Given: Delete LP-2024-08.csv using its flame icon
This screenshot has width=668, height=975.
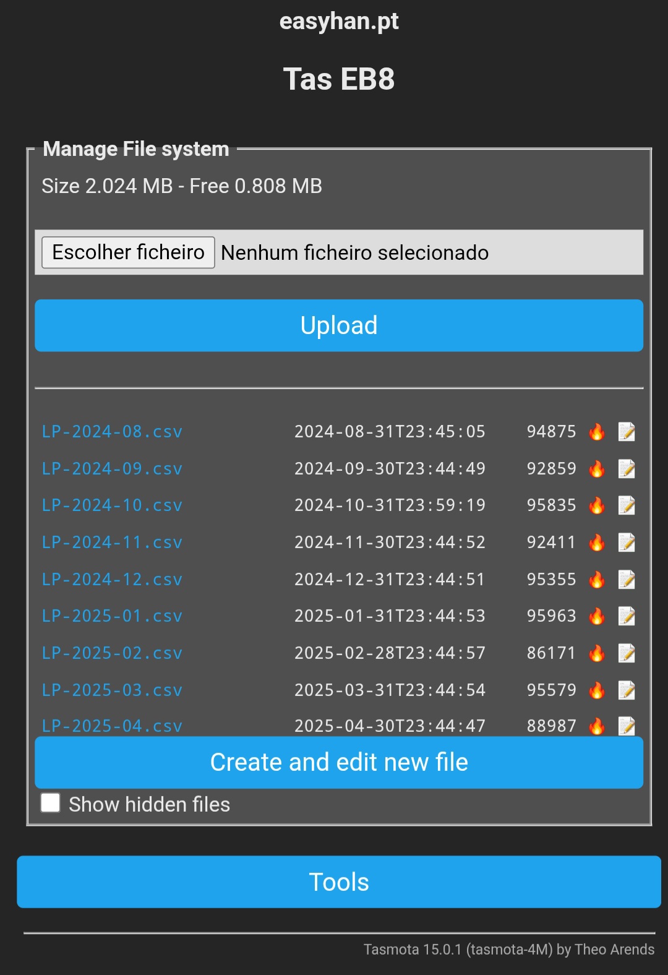Looking at the screenshot, I should 597,432.
